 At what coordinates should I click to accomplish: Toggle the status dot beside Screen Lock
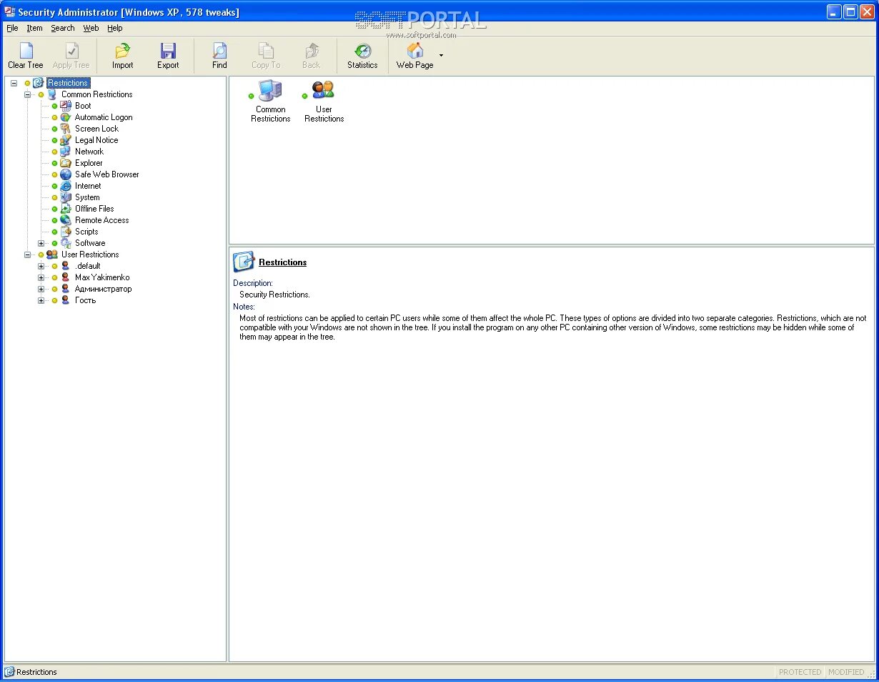(x=54, y=129)
